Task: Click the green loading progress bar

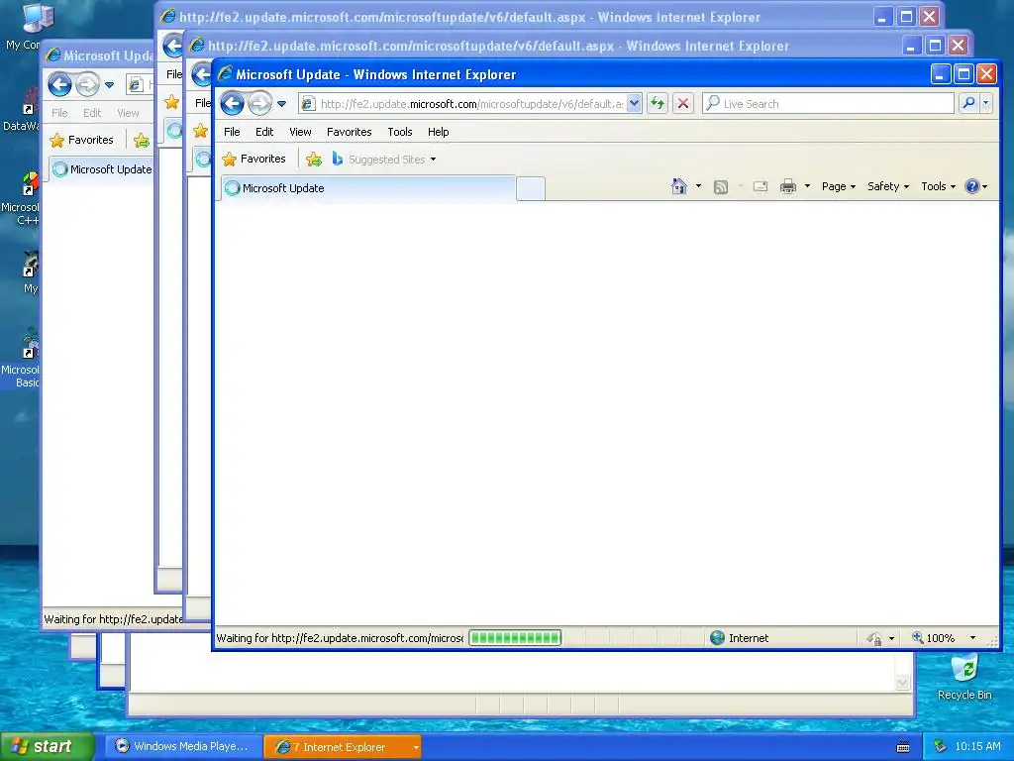Action: 515,638
